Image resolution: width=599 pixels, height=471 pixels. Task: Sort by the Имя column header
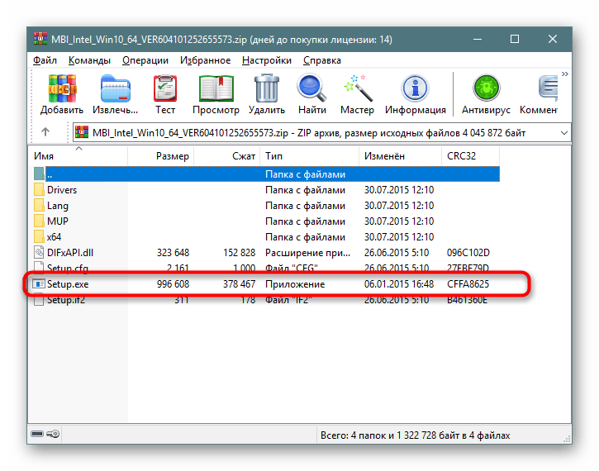(x=78, y=156)
